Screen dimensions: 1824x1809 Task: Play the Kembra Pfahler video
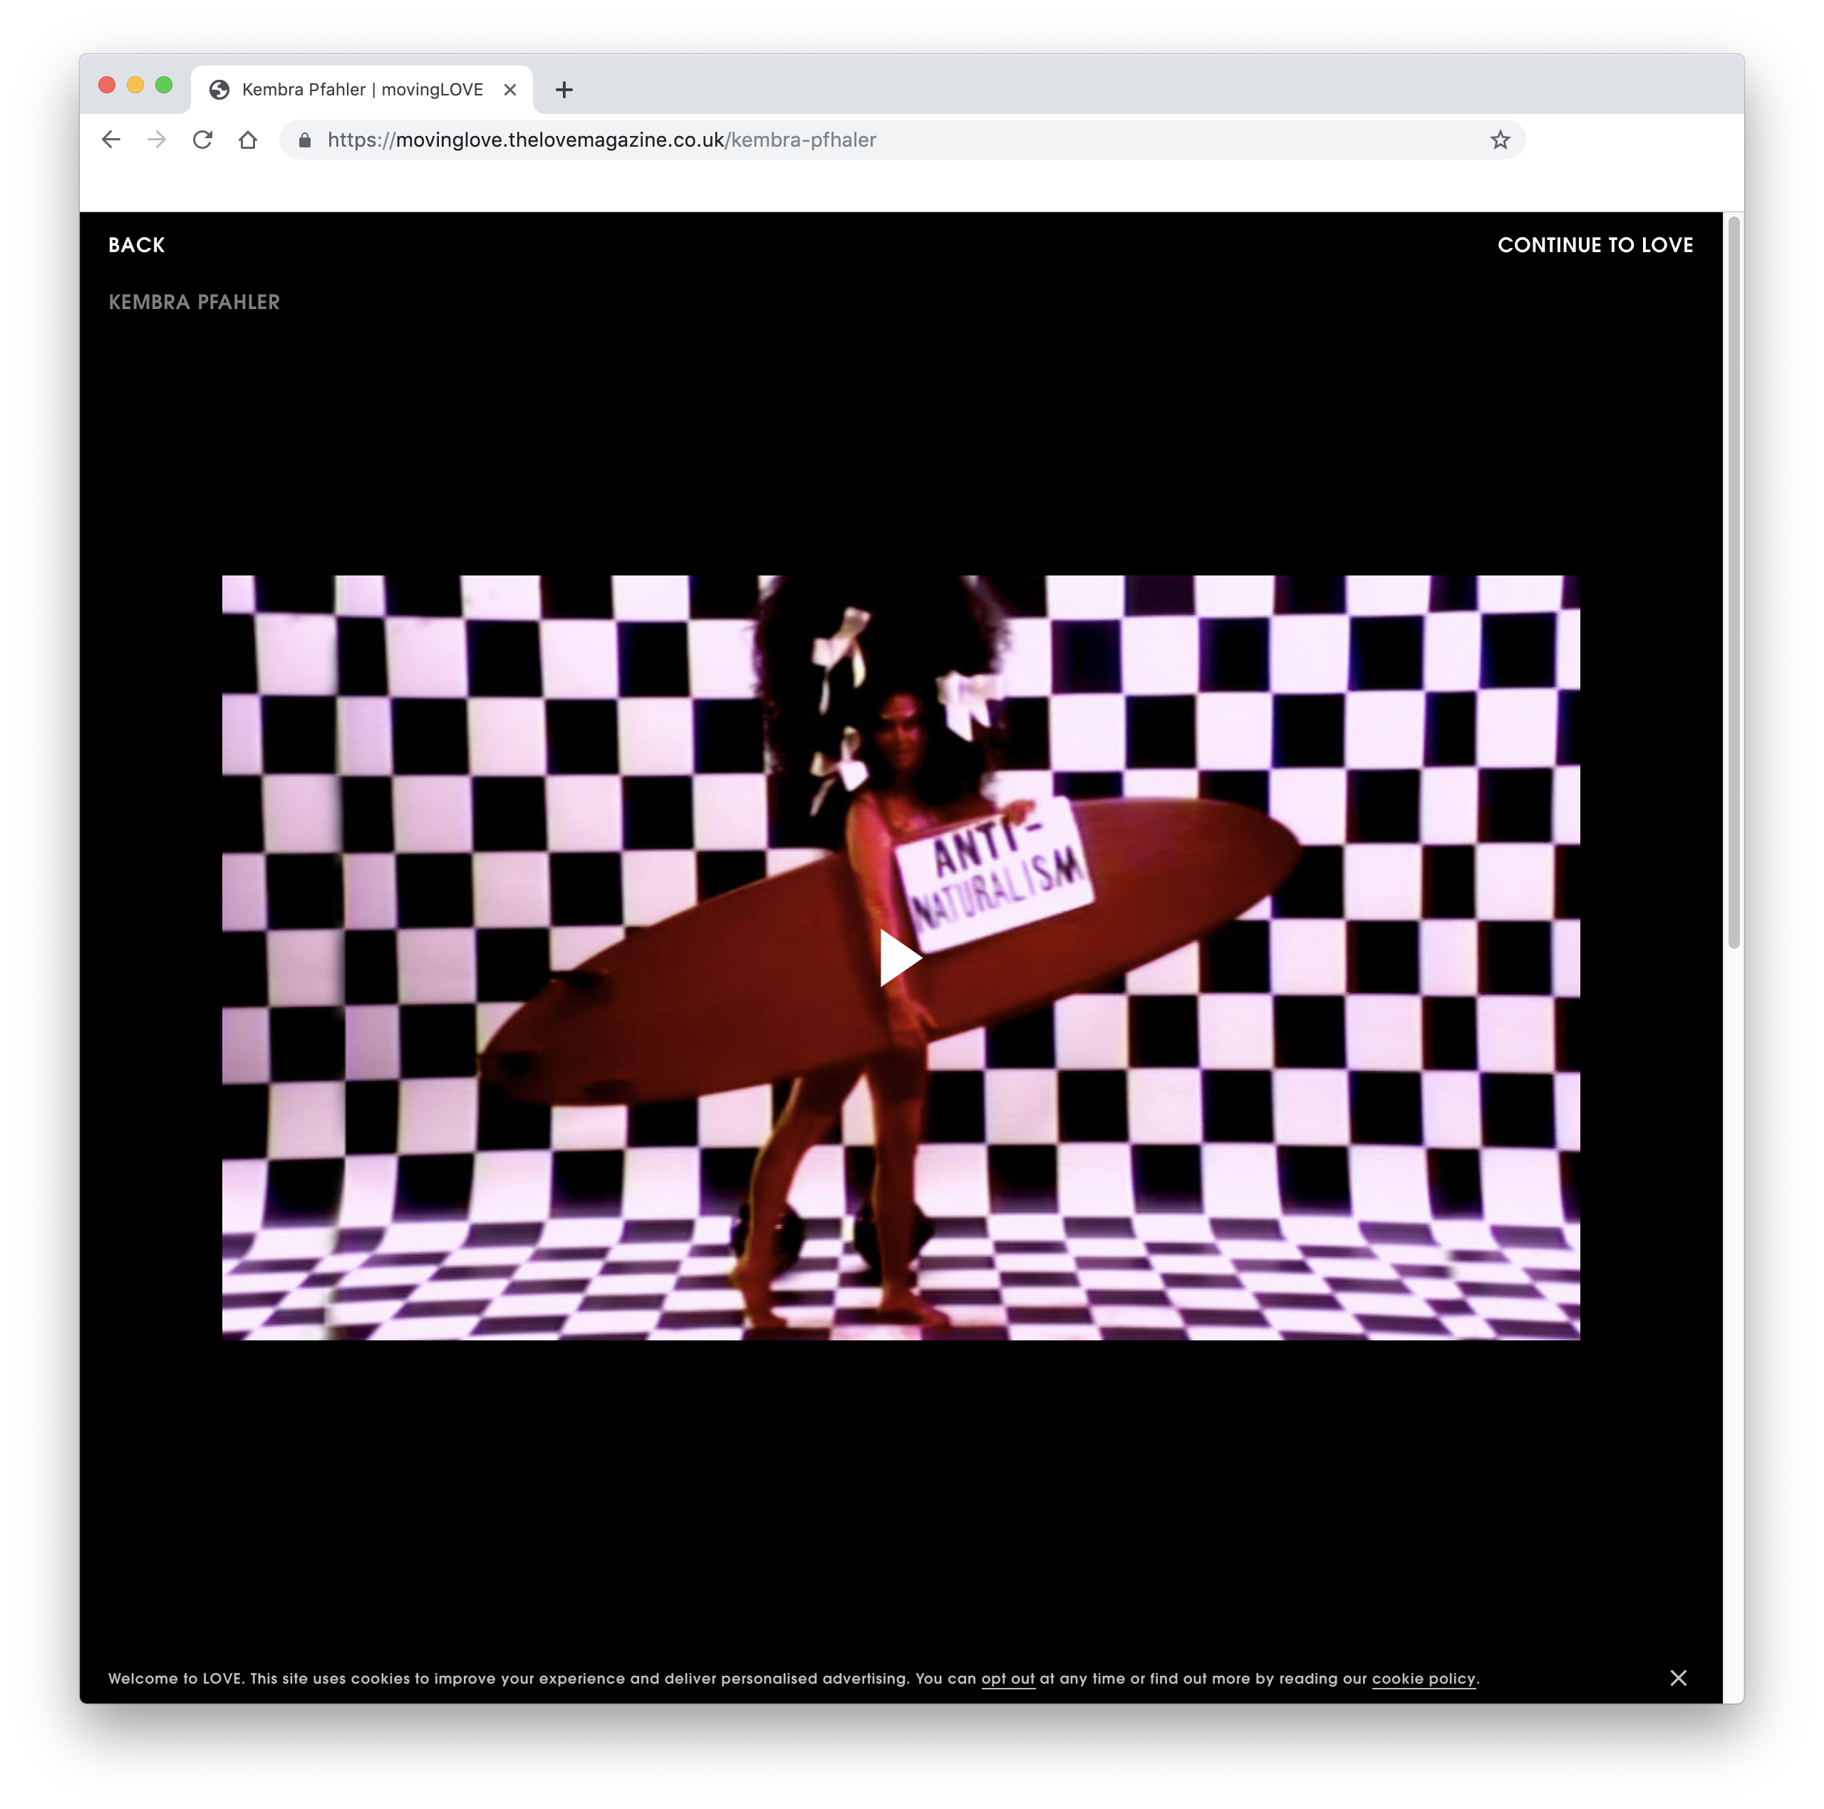pos(898,957)
